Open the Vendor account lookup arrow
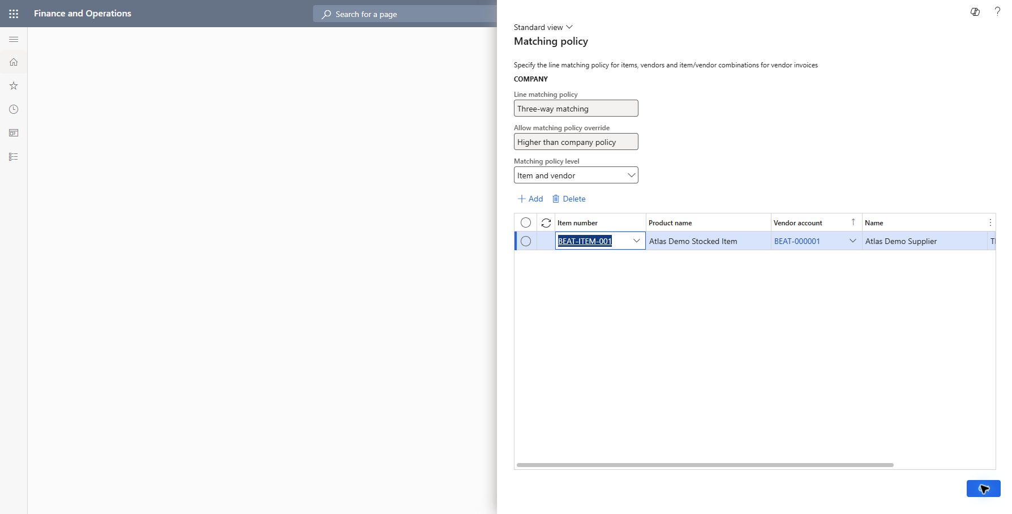Screen dimensions: 1012x514 [852, 241]
